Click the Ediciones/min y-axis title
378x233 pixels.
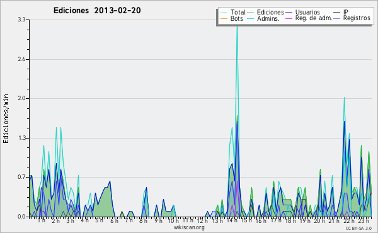pyautogui.click(x=6, y=118)
